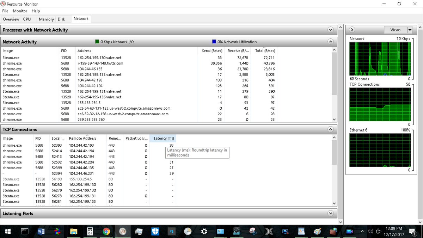
Task: Select TCP connection with local port 52393
Action: (x=88, y=145)
